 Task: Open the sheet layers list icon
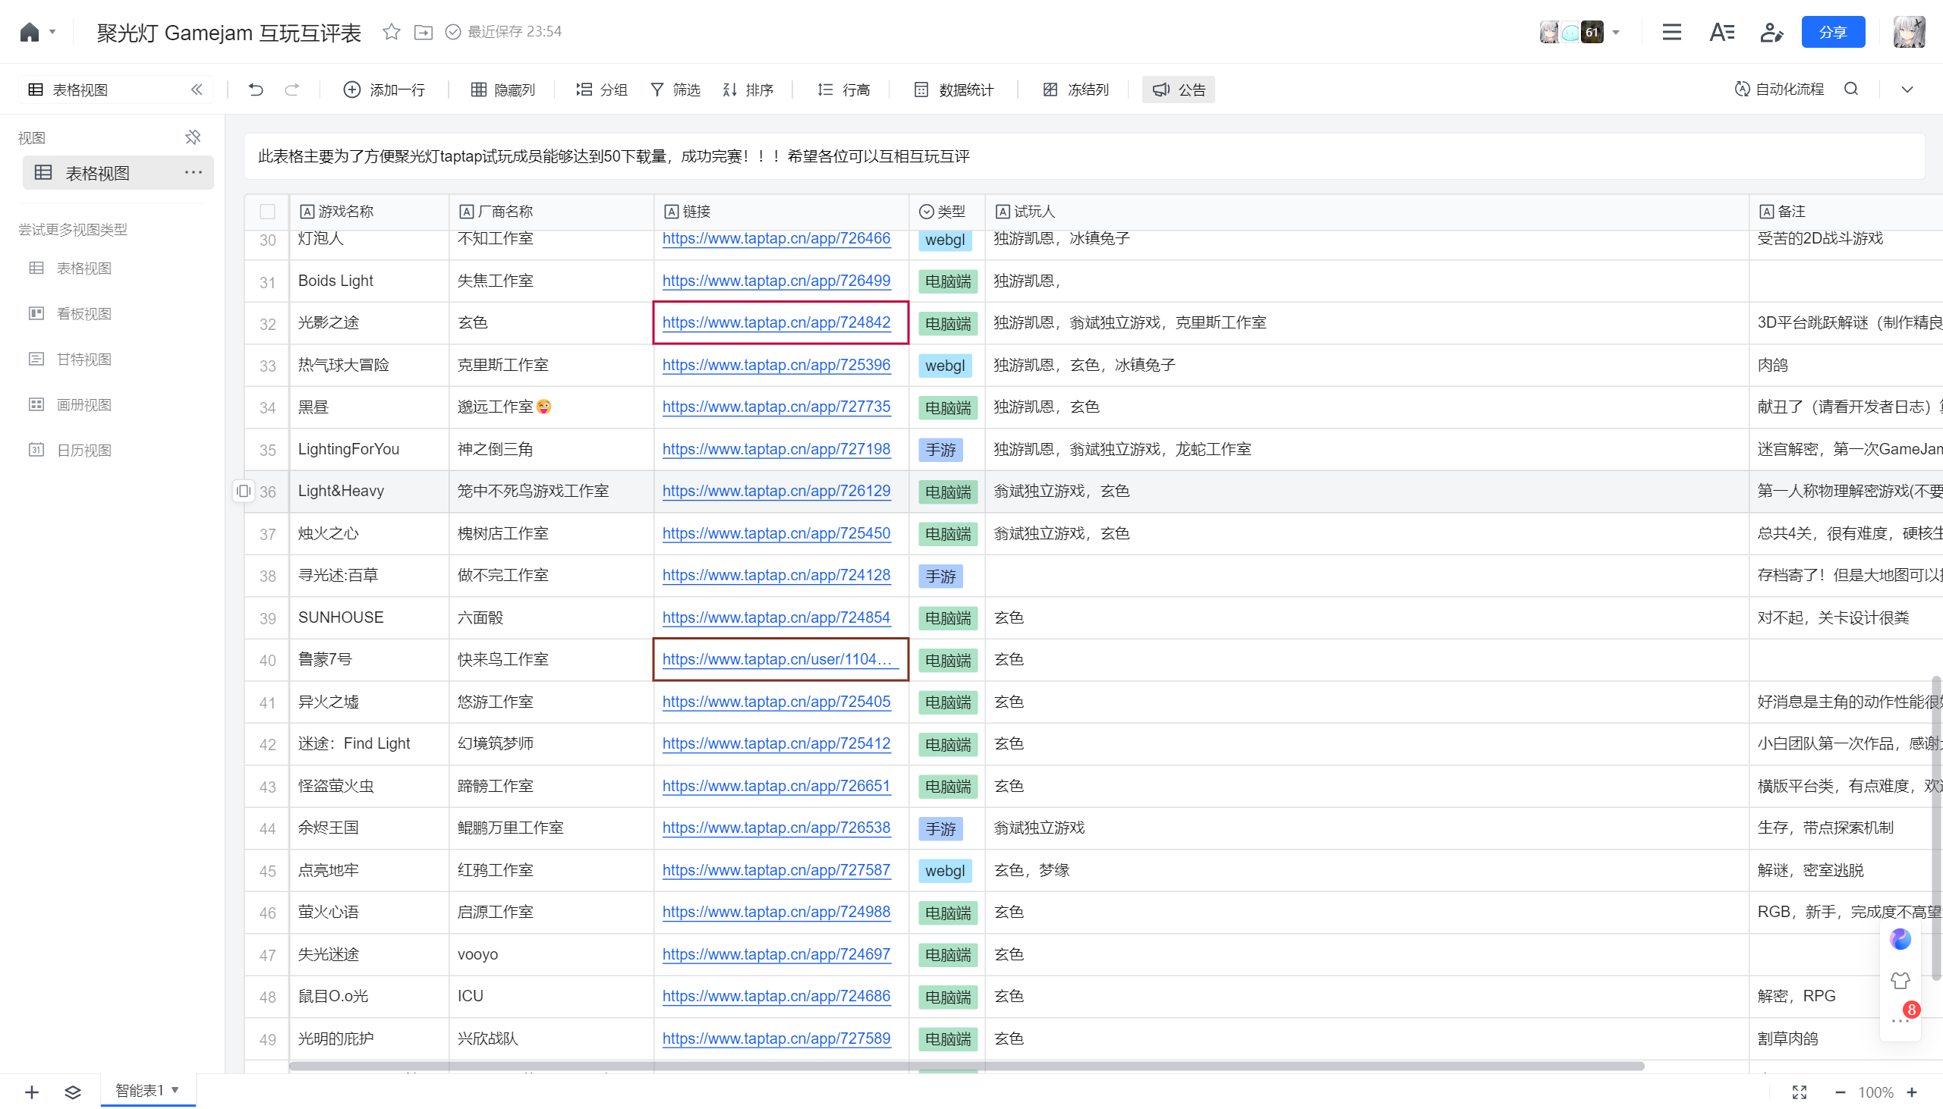[x=72, y=1092]
